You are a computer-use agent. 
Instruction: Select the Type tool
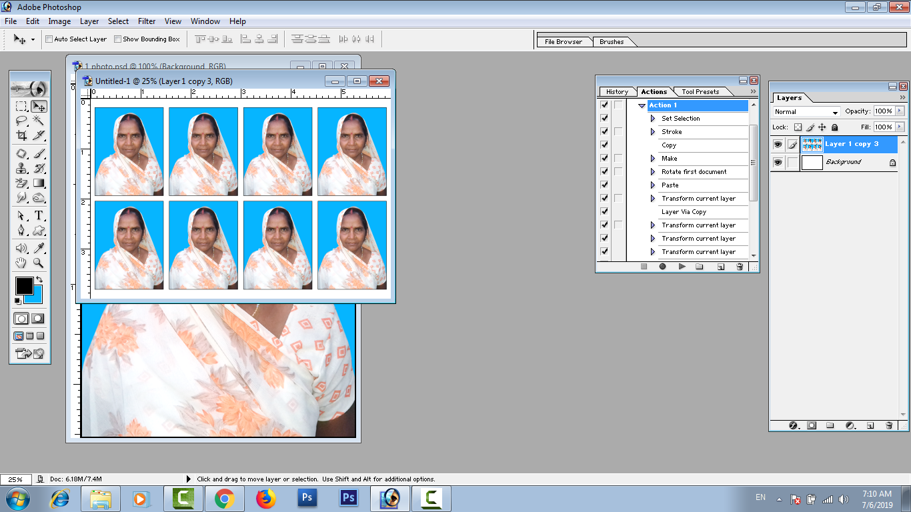39,215
